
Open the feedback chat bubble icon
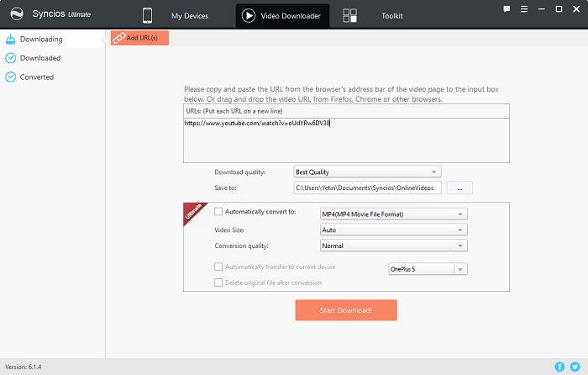(x=507, y=9)
